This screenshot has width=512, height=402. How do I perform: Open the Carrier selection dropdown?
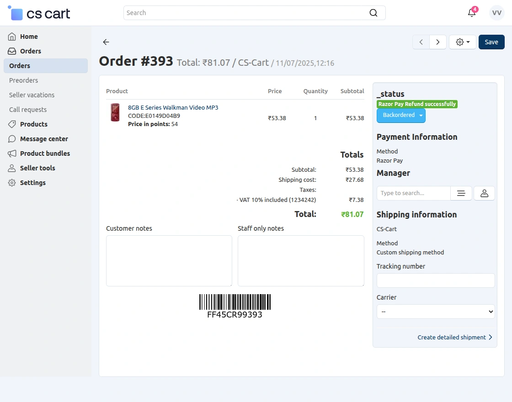tap(435, 312)
